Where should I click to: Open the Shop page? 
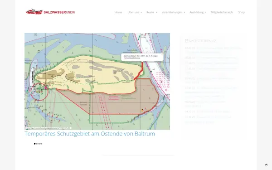pyautogui.click(x=241, y=12)
